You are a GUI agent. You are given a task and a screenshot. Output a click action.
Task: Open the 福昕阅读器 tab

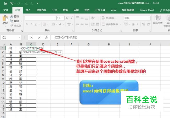click(x=128, y=10)
